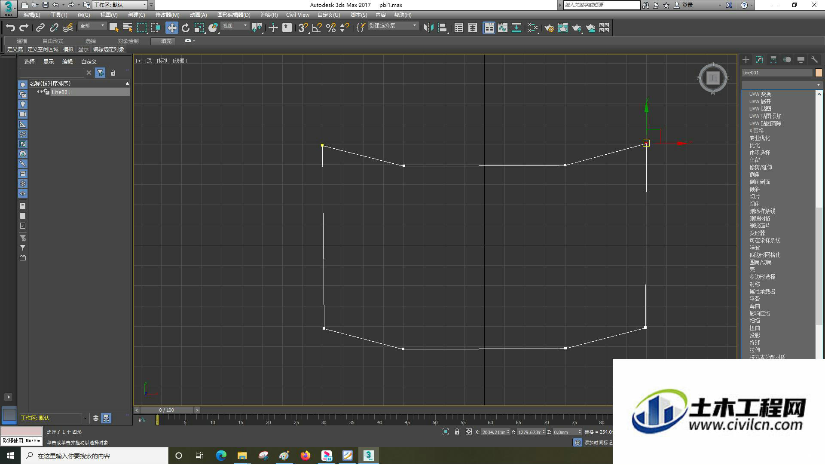Select the Unlink selection tool

point(54,28)
